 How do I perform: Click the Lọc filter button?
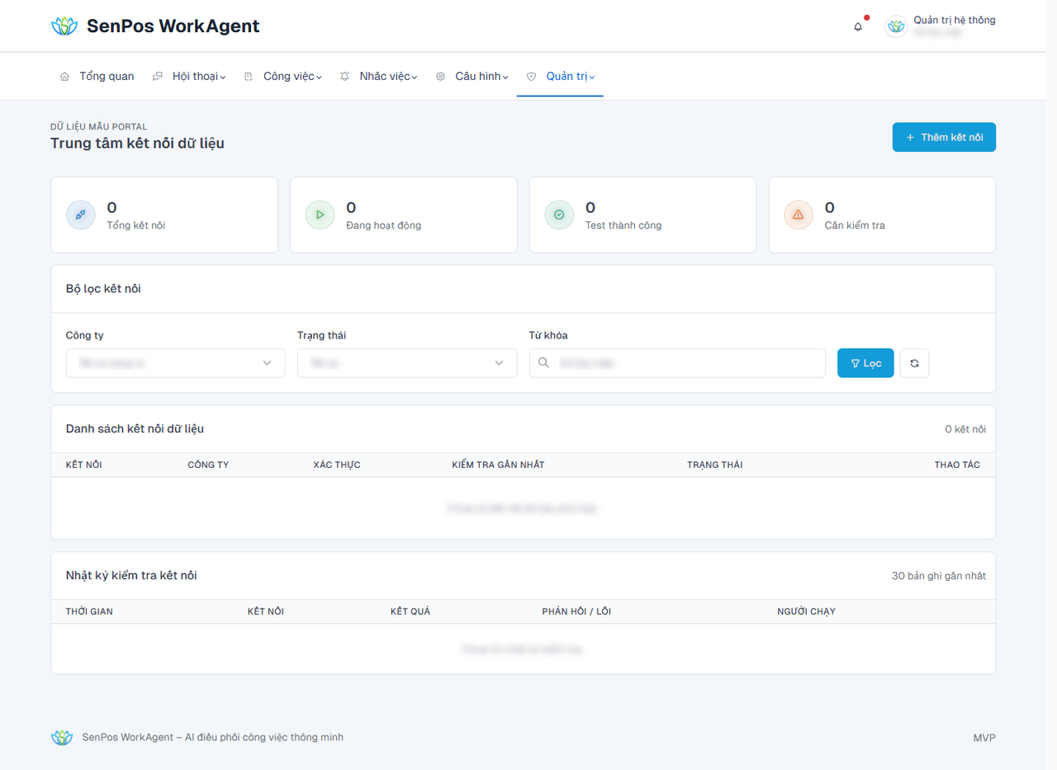(x=865, y=363)
